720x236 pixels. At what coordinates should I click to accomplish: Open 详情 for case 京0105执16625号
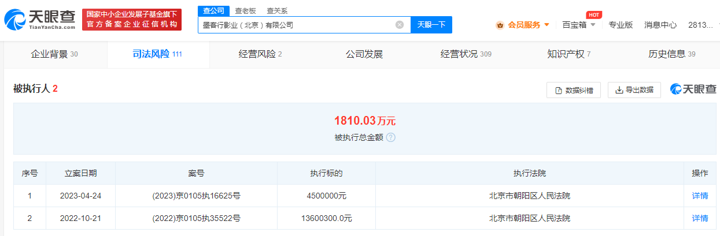click(x=700, y=196)
